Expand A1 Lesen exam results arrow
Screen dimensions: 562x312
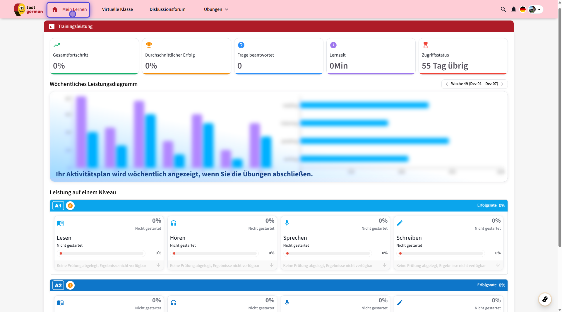[x=158, y=265]
